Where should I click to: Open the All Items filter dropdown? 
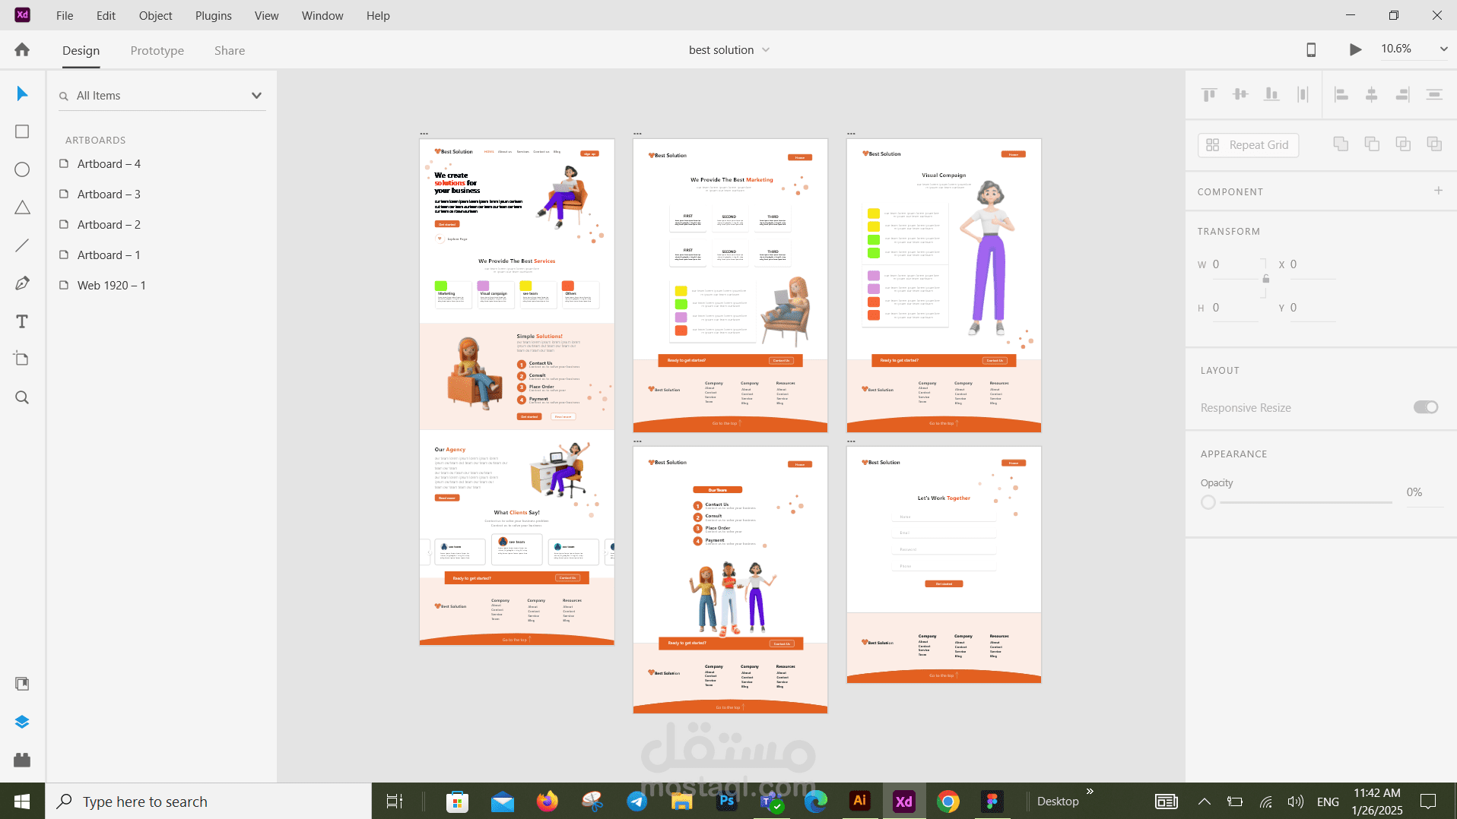point(256,95)
